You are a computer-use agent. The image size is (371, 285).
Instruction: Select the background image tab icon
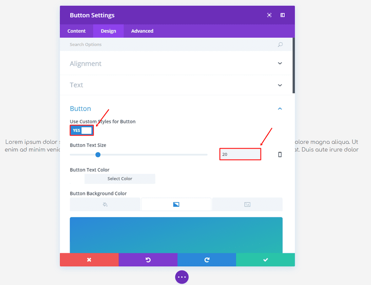point(247,204)
